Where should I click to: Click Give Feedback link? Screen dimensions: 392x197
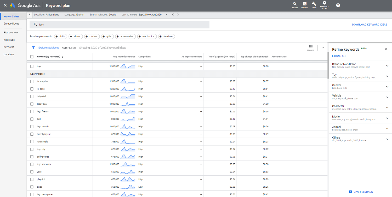point(363,192)
